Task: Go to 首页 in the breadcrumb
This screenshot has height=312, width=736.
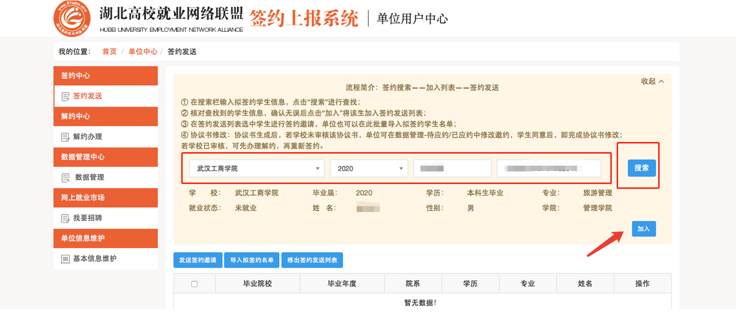Action: pos(109,52)
